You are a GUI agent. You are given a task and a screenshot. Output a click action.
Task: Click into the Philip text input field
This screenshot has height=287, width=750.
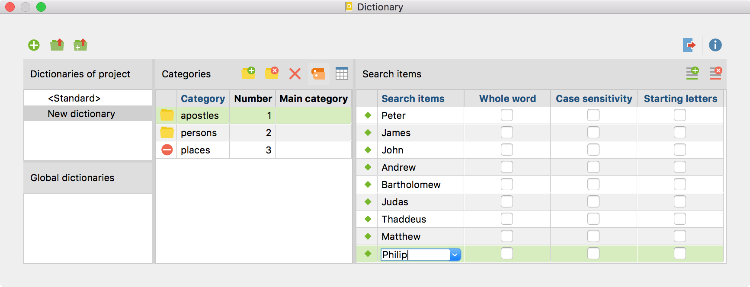[x=415, y=255]
